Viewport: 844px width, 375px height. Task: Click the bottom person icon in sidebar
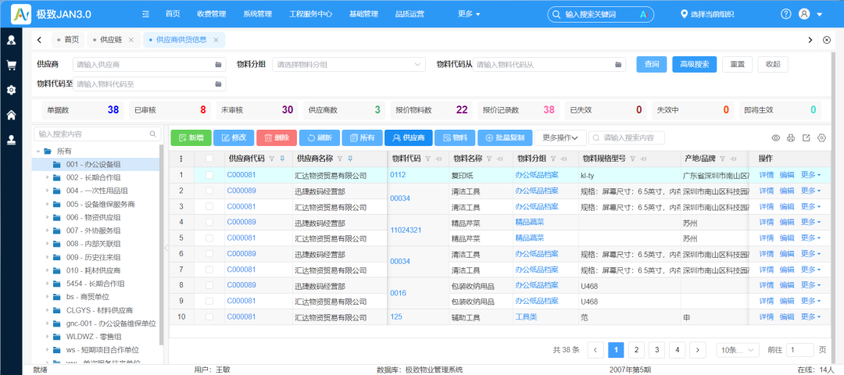pos(11,139)
